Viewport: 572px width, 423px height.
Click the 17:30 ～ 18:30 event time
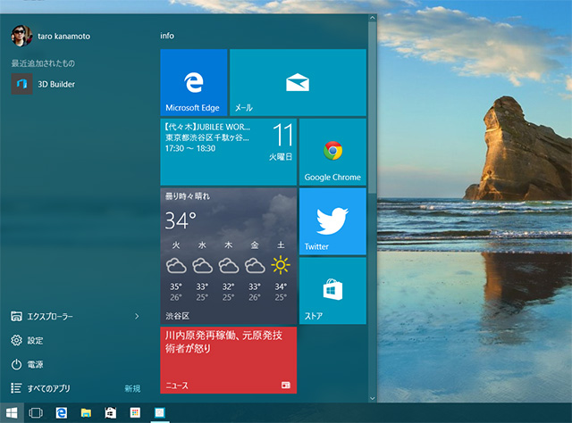[190, 148]
